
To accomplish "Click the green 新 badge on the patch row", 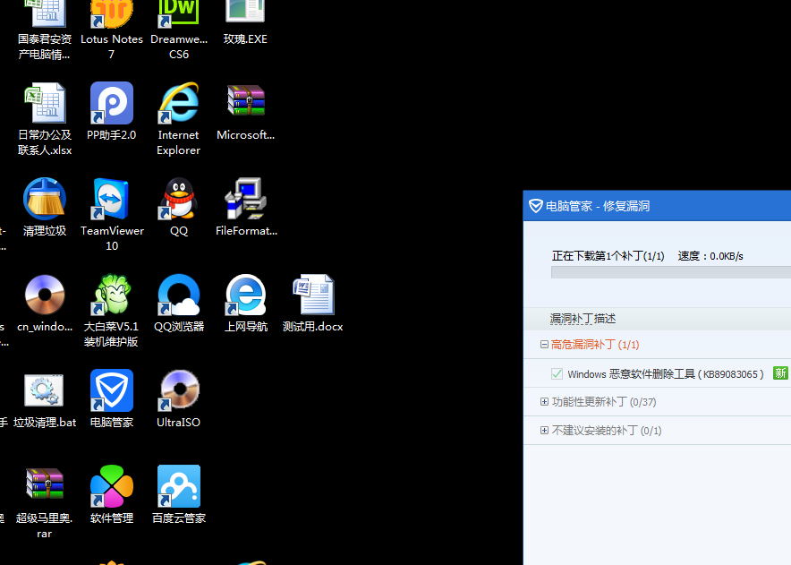I will [x=780, y=373].
